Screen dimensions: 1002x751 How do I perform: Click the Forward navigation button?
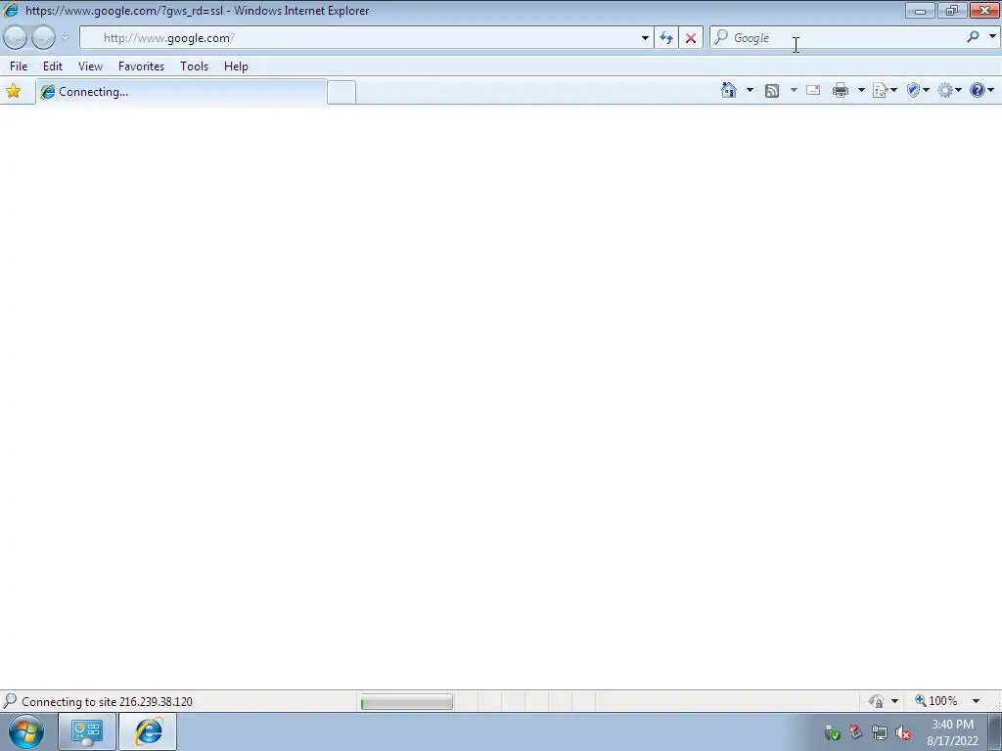(43, 38)
